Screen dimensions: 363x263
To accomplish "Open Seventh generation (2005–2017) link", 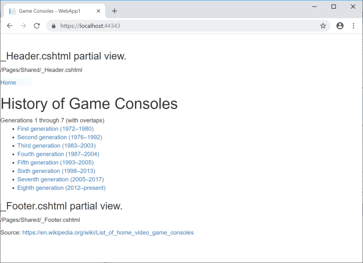I will click(61, 179).
